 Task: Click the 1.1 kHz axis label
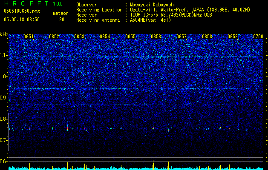[x=4, y=55]
